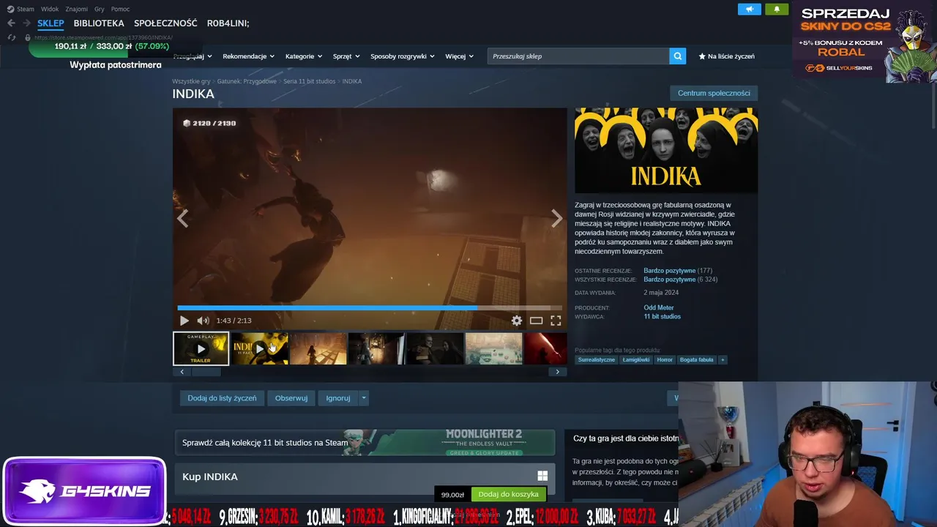
Task: Open recent reviews Bardzo pozytywne (177)
Action: click(678, 271)
